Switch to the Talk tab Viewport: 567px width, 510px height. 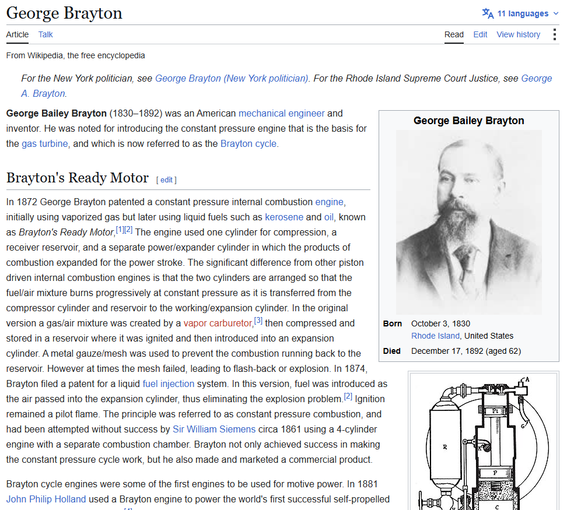[45, 34]
